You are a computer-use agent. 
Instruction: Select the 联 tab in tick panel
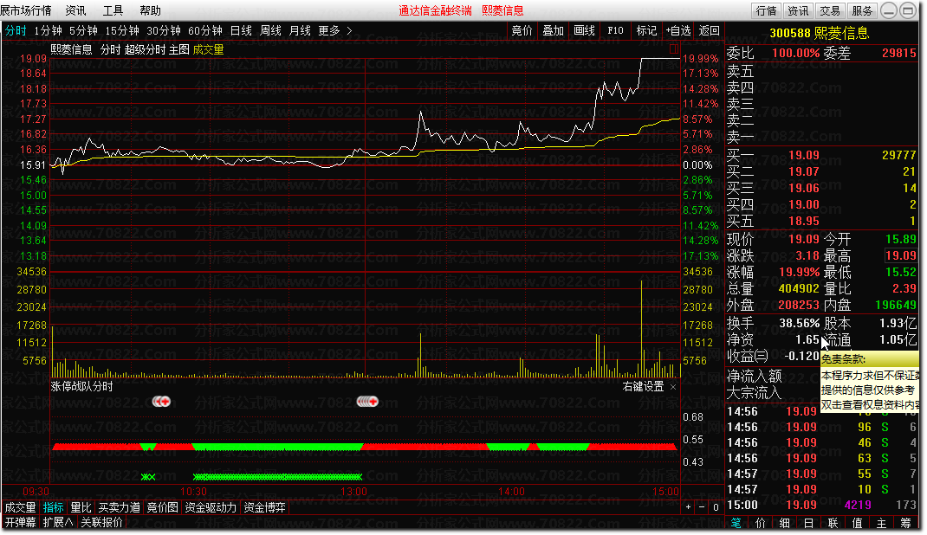(x=833, y=523)
